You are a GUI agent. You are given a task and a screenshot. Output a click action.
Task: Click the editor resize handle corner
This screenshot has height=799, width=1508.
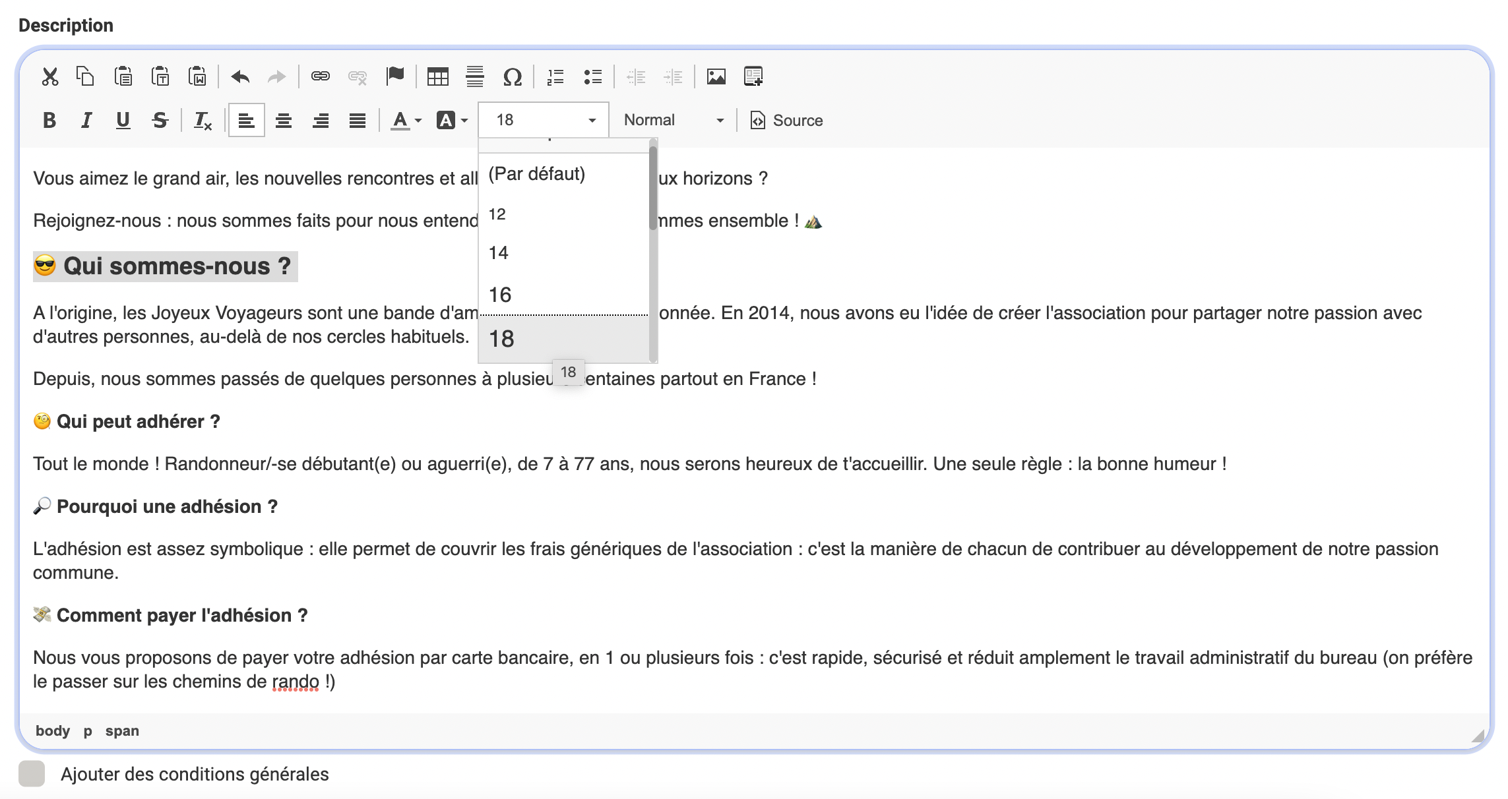pos(1478,736)
